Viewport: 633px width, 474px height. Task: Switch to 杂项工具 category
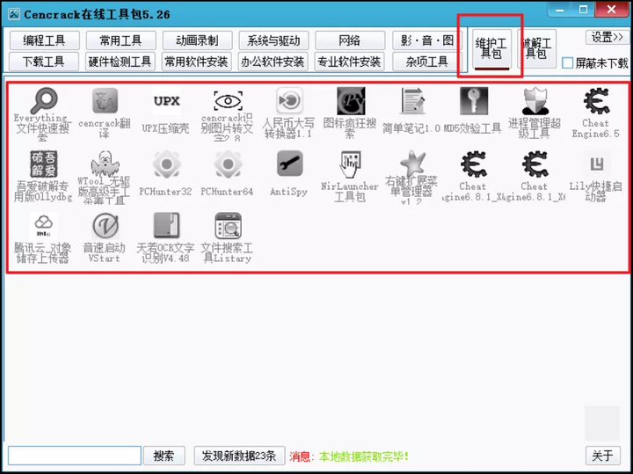coord(426,62)
